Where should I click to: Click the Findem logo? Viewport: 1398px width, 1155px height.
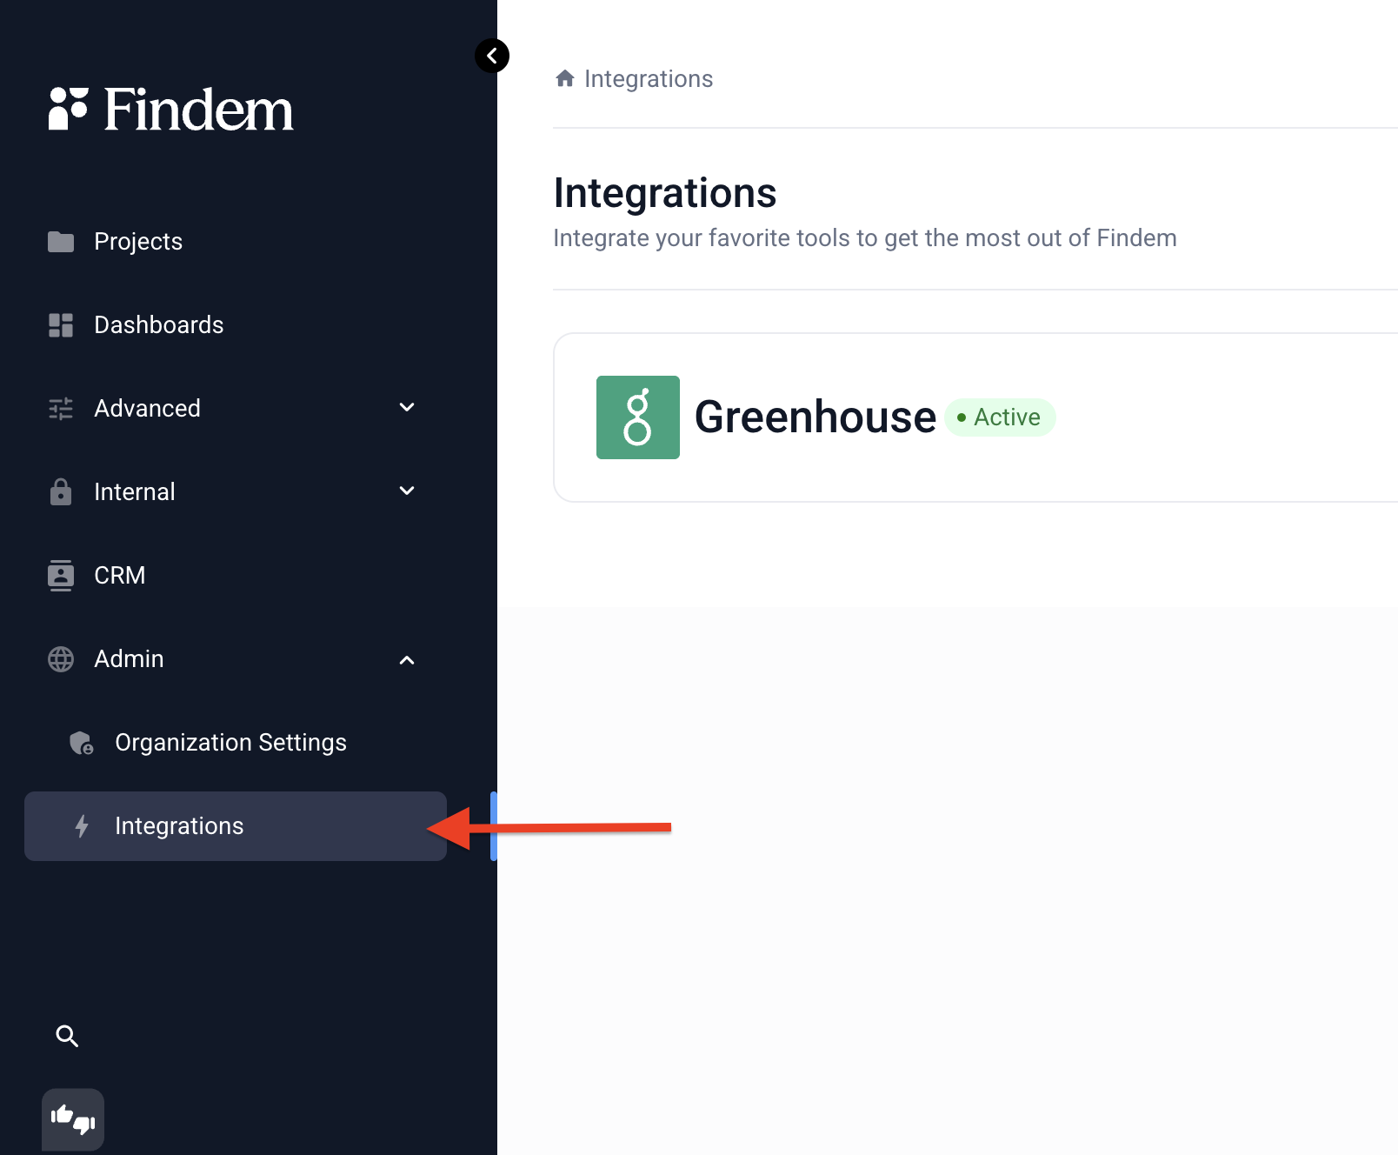click(171, 110)
